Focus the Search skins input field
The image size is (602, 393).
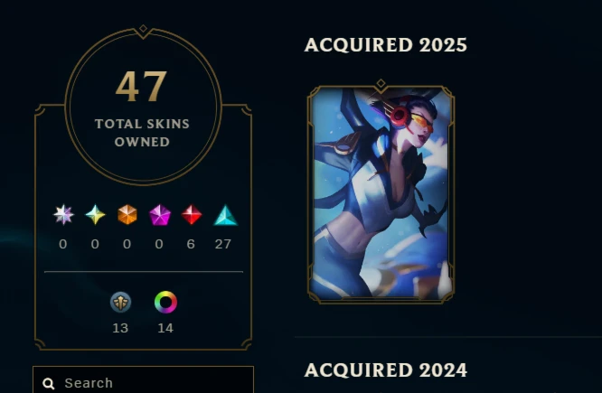(143, 380)
